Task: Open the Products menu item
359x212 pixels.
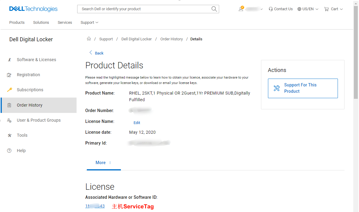Action: click(17, 22)
